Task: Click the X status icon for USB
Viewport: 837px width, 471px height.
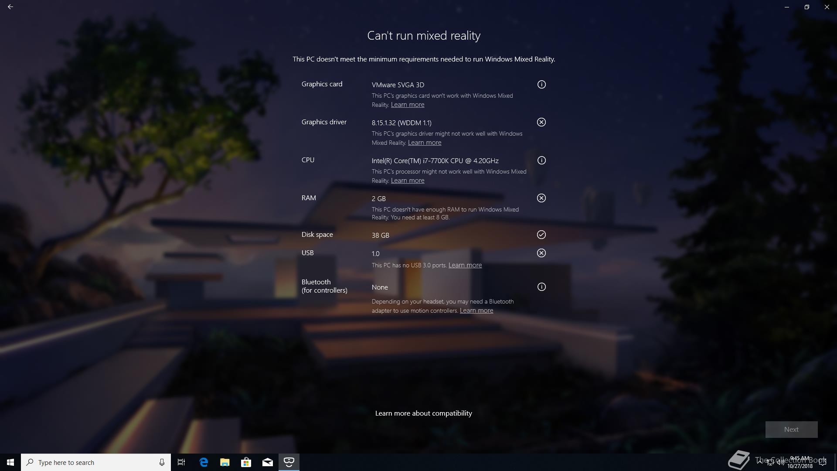Action: (x=541, y=253)
